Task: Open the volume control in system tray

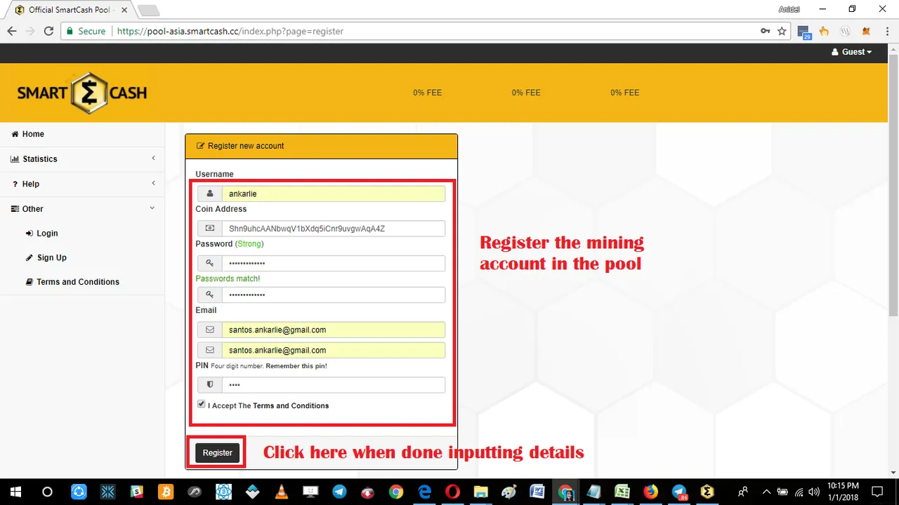Action: [x=814, y=492]
